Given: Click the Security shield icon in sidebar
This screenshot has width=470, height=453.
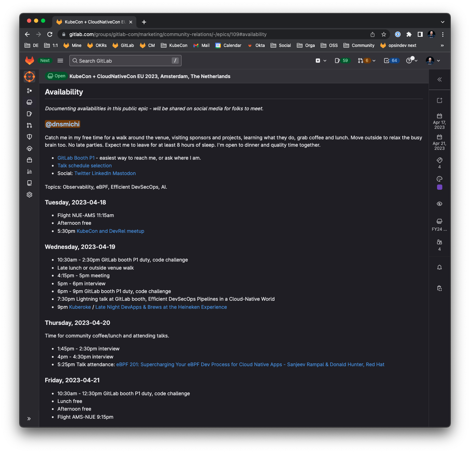Looking at the screenshot, I should (x=29, y=137).
